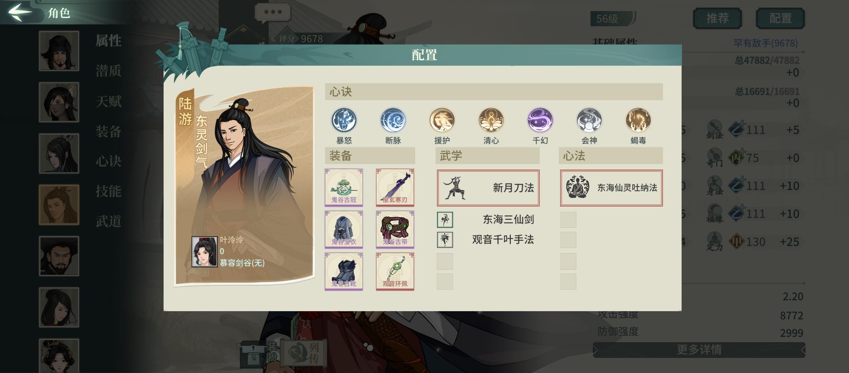This screenshot has height=373, width=849.
Task: Select the 鬼谷古带 belt slot
Action: [395, 229]
